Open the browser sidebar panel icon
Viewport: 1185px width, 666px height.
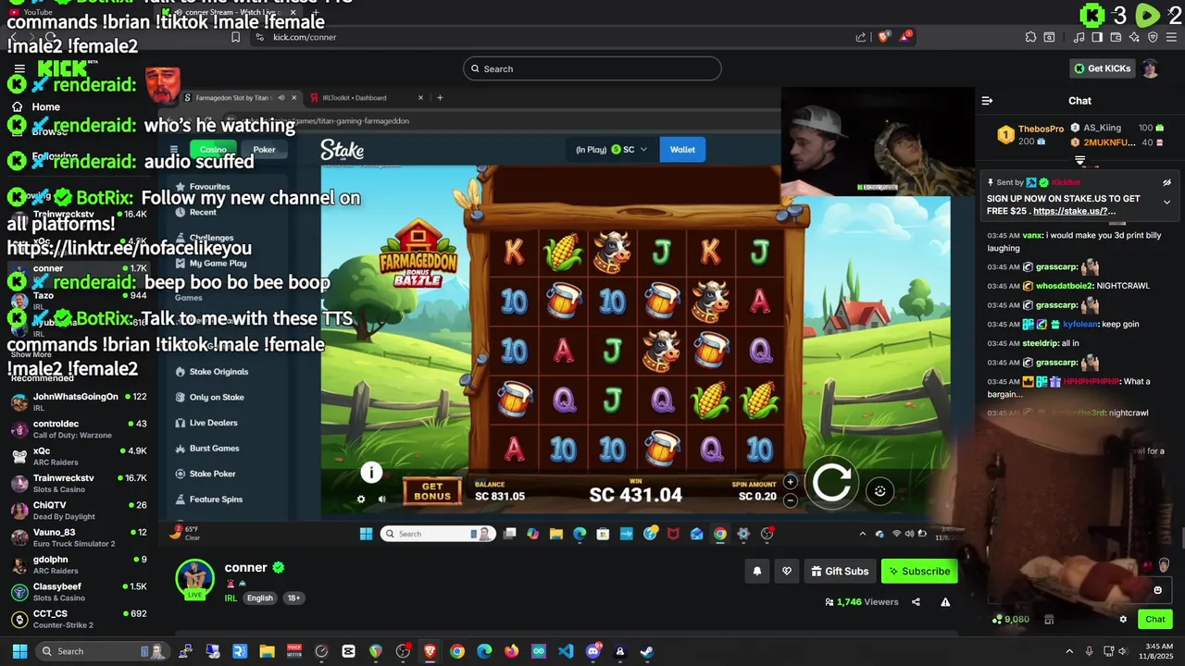tap(1097, 37)
